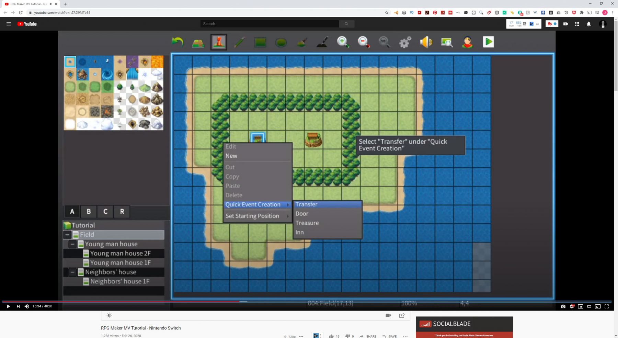
Task: Pick the lava tile in the tileset palette
Action: coord(157,62)
